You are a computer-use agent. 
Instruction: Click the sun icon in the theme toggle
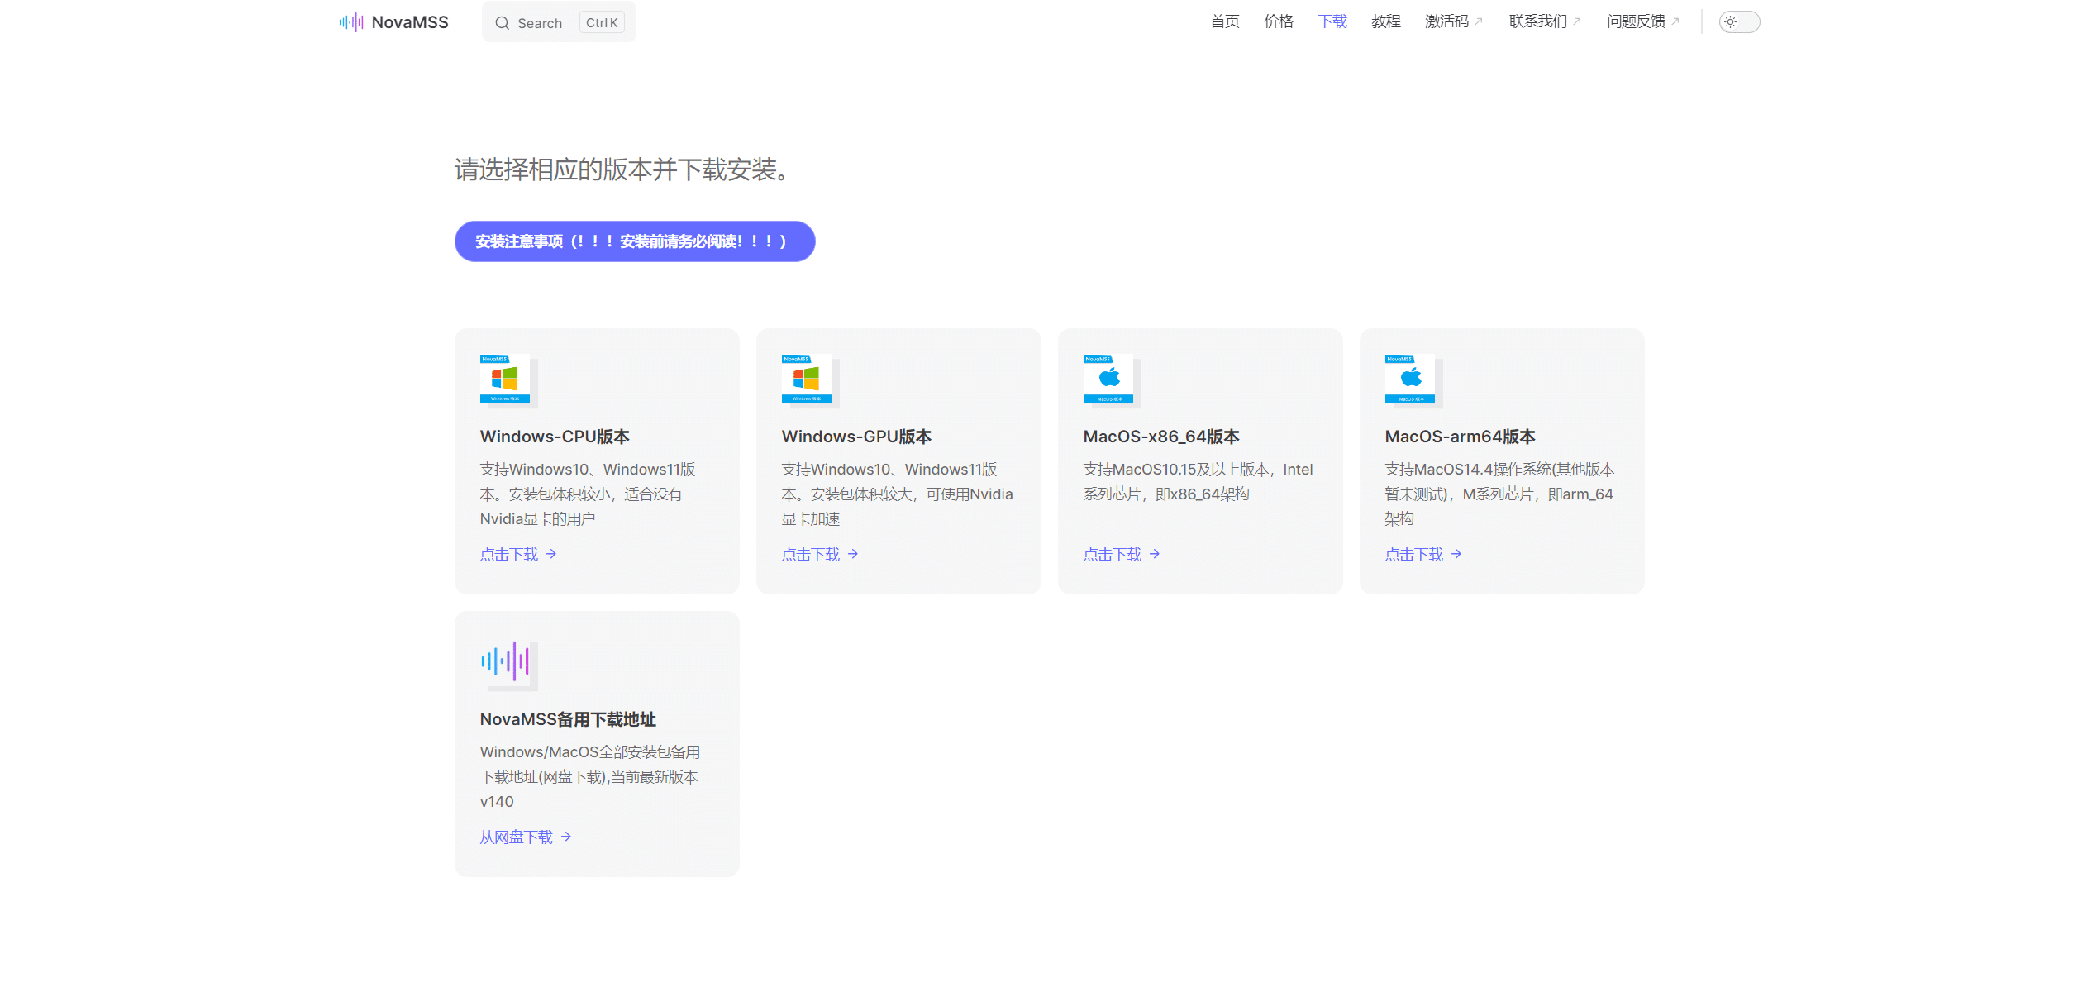click(x=1731, y=21)
